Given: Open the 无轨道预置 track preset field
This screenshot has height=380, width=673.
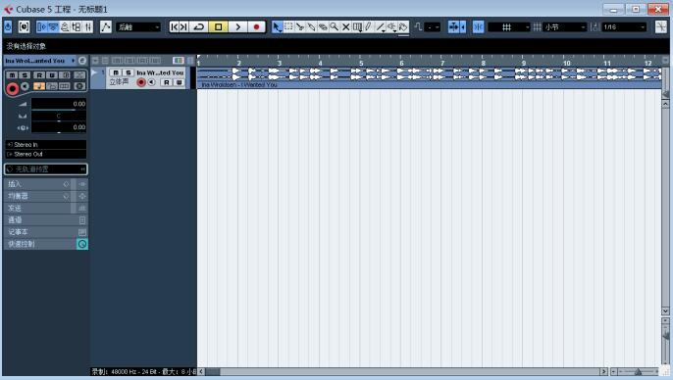Looking at the screenshot, I should tap(46, 169).
